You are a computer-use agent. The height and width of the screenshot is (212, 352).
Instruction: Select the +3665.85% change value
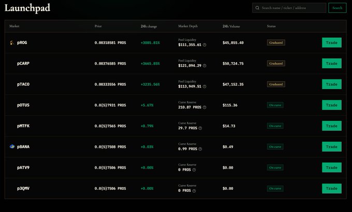point(150,64)
